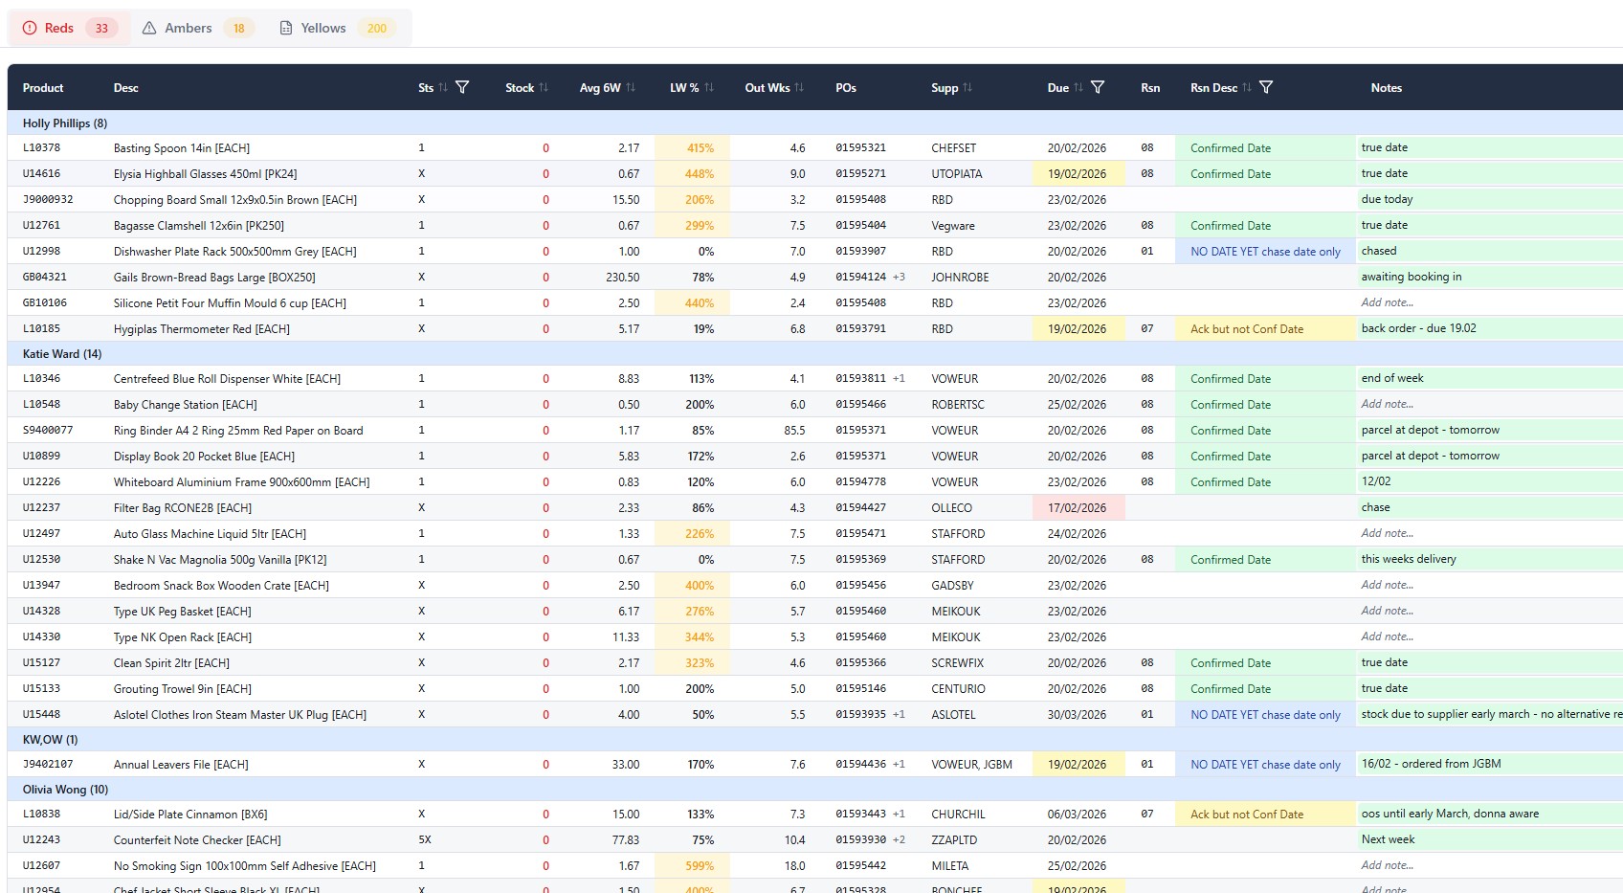Image resolution: width=1623 pixels, height=893 pixels.
Task: Open the Due column filter funnel
Action: 1098,87
